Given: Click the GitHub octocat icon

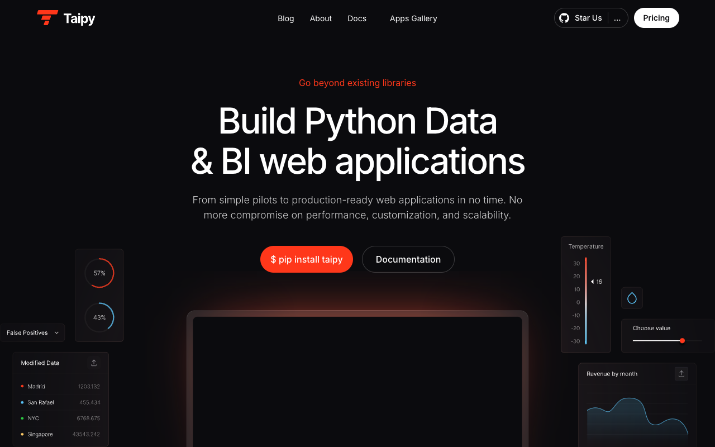Looking at the screenshot, I should tap(564, 18).
